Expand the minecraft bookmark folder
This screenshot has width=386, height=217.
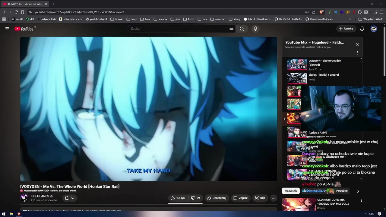(x=218, y=19)
